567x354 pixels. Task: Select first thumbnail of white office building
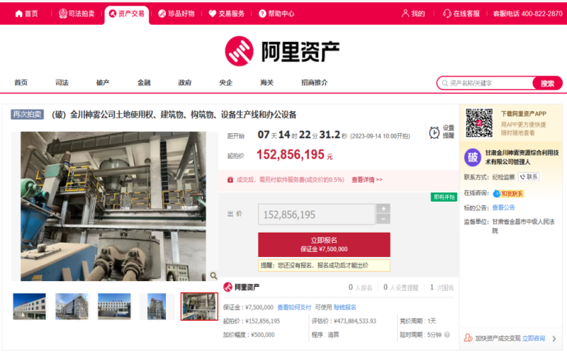point(29,307)
